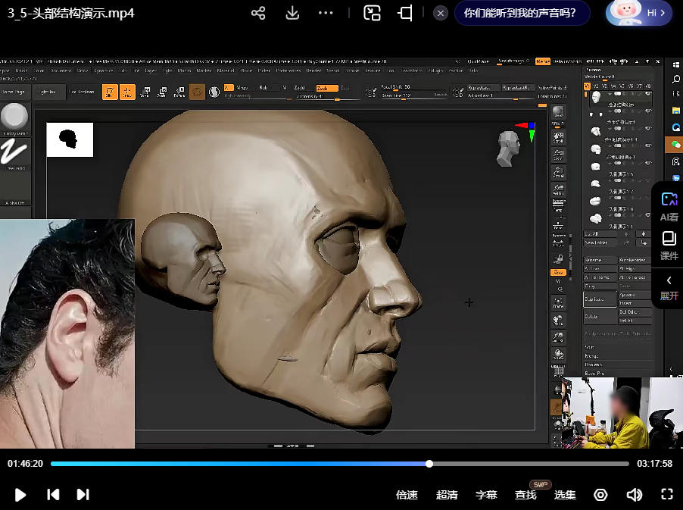Click the circular ring icon beside volume
The width and height of the screenshot is (683, 510).
(600, 495)
